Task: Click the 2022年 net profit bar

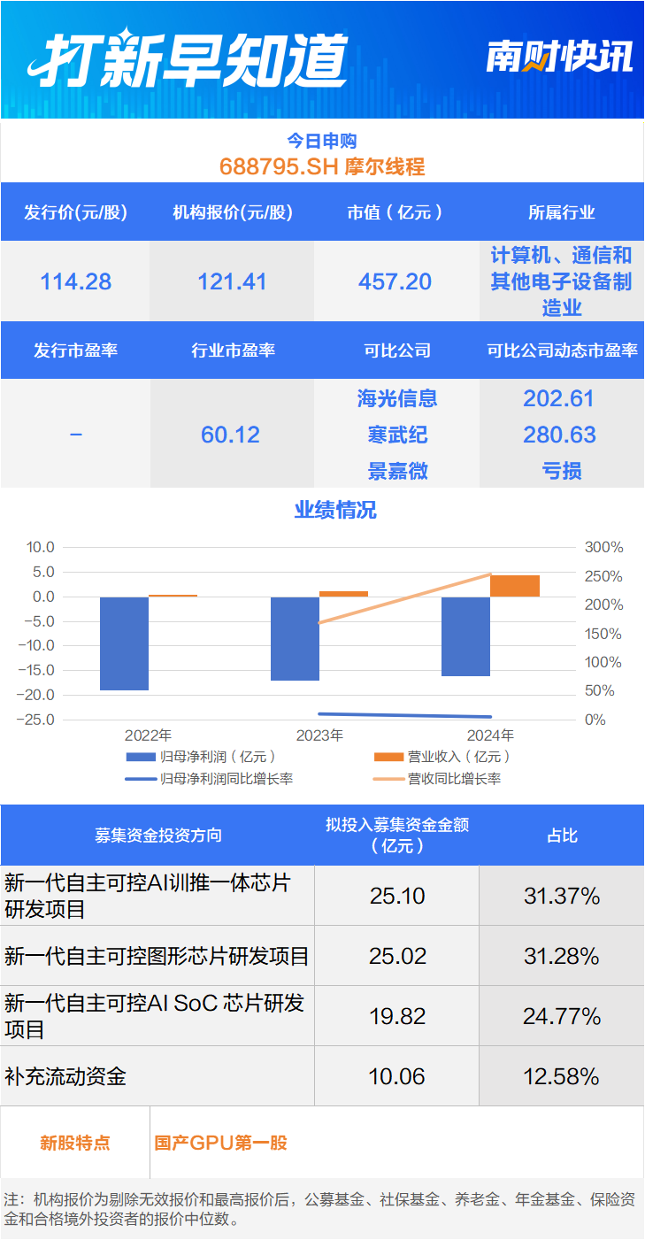Action: (124, 643)
